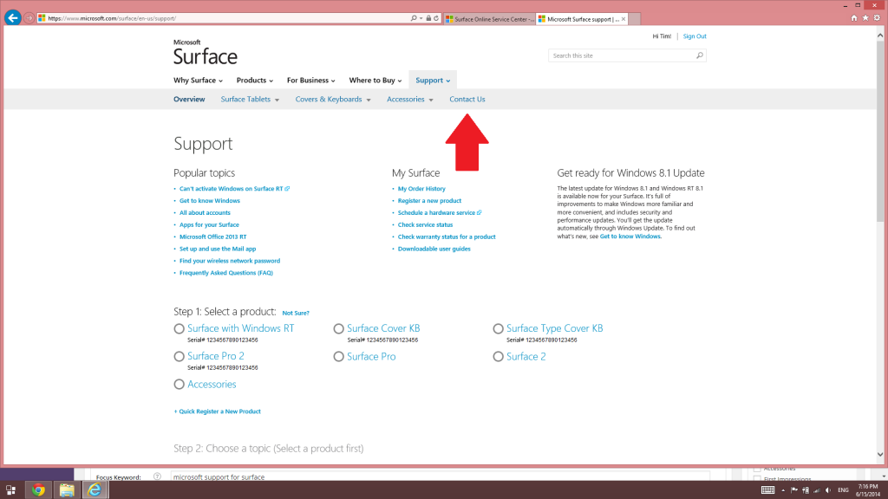The image size is (888, 499).
Task: Click the Not Sure? link
Action: [296, 313]
